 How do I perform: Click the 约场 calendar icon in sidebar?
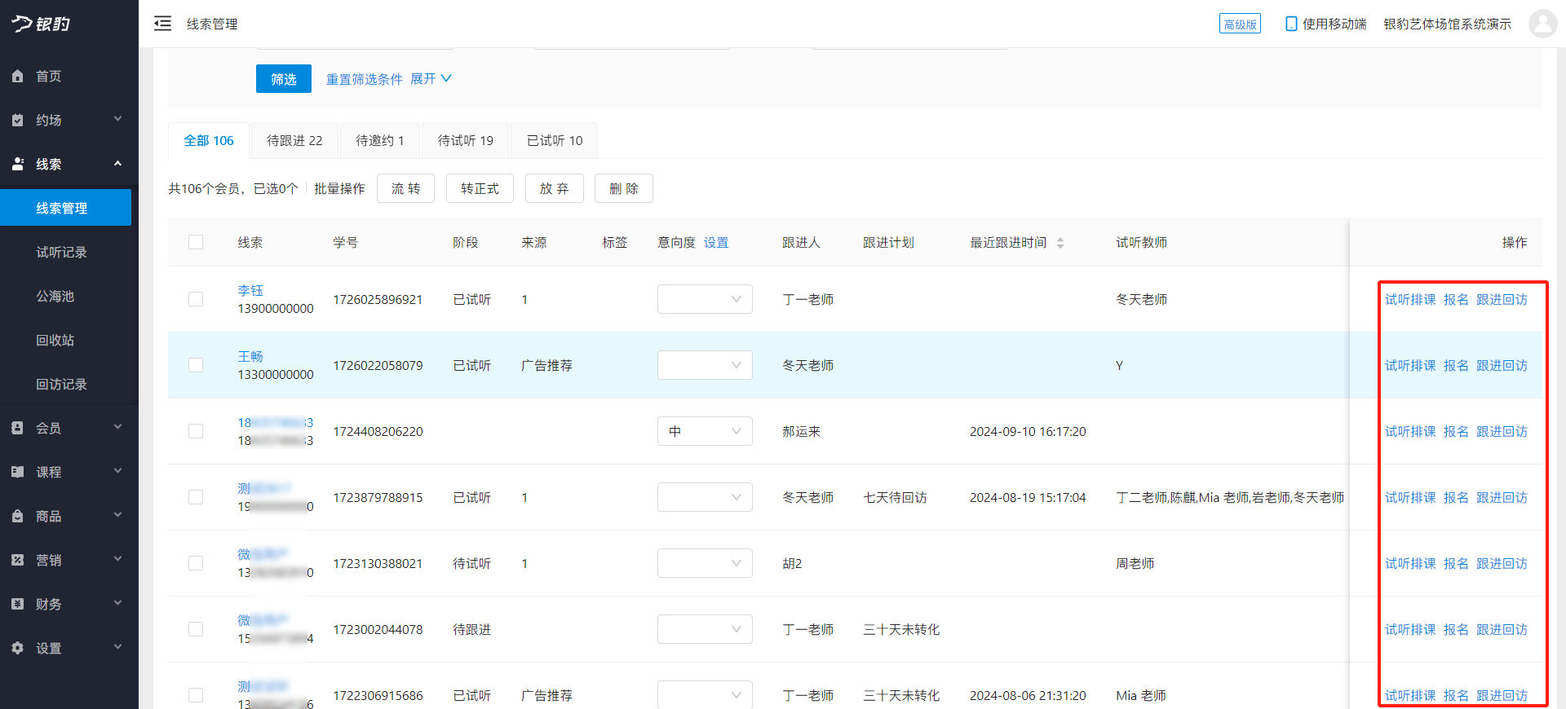(x=18, y=120)
